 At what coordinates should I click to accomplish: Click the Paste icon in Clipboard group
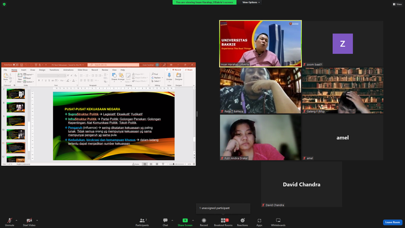point(6,76)
